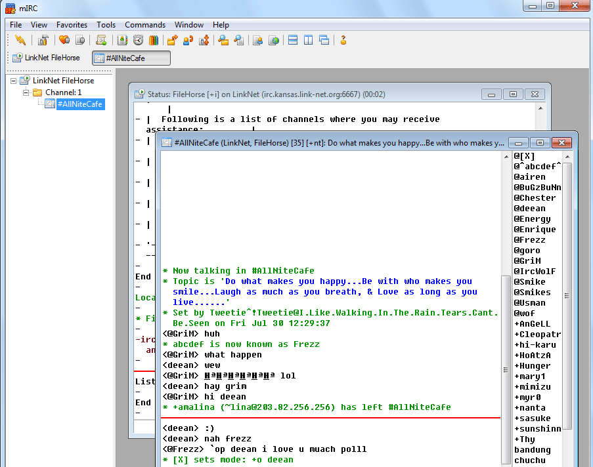593x467 pixels.
Task: Click the Status window title bar icon
Action: [x=140, y=94]
